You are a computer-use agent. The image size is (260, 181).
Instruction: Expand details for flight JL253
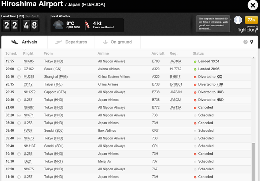[19, 123]
